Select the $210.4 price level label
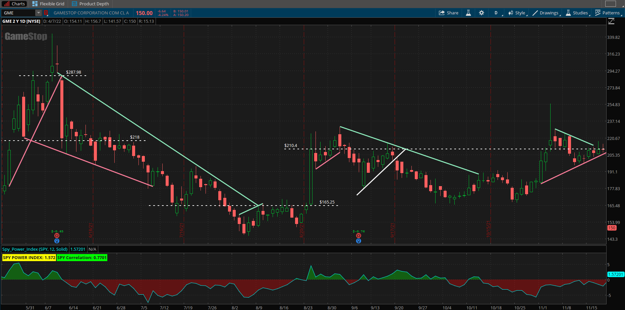This screenshot has width=625, height=310. coord(291,146)
